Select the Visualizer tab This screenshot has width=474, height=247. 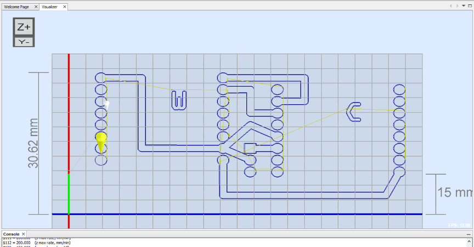[x=49, y=7]
